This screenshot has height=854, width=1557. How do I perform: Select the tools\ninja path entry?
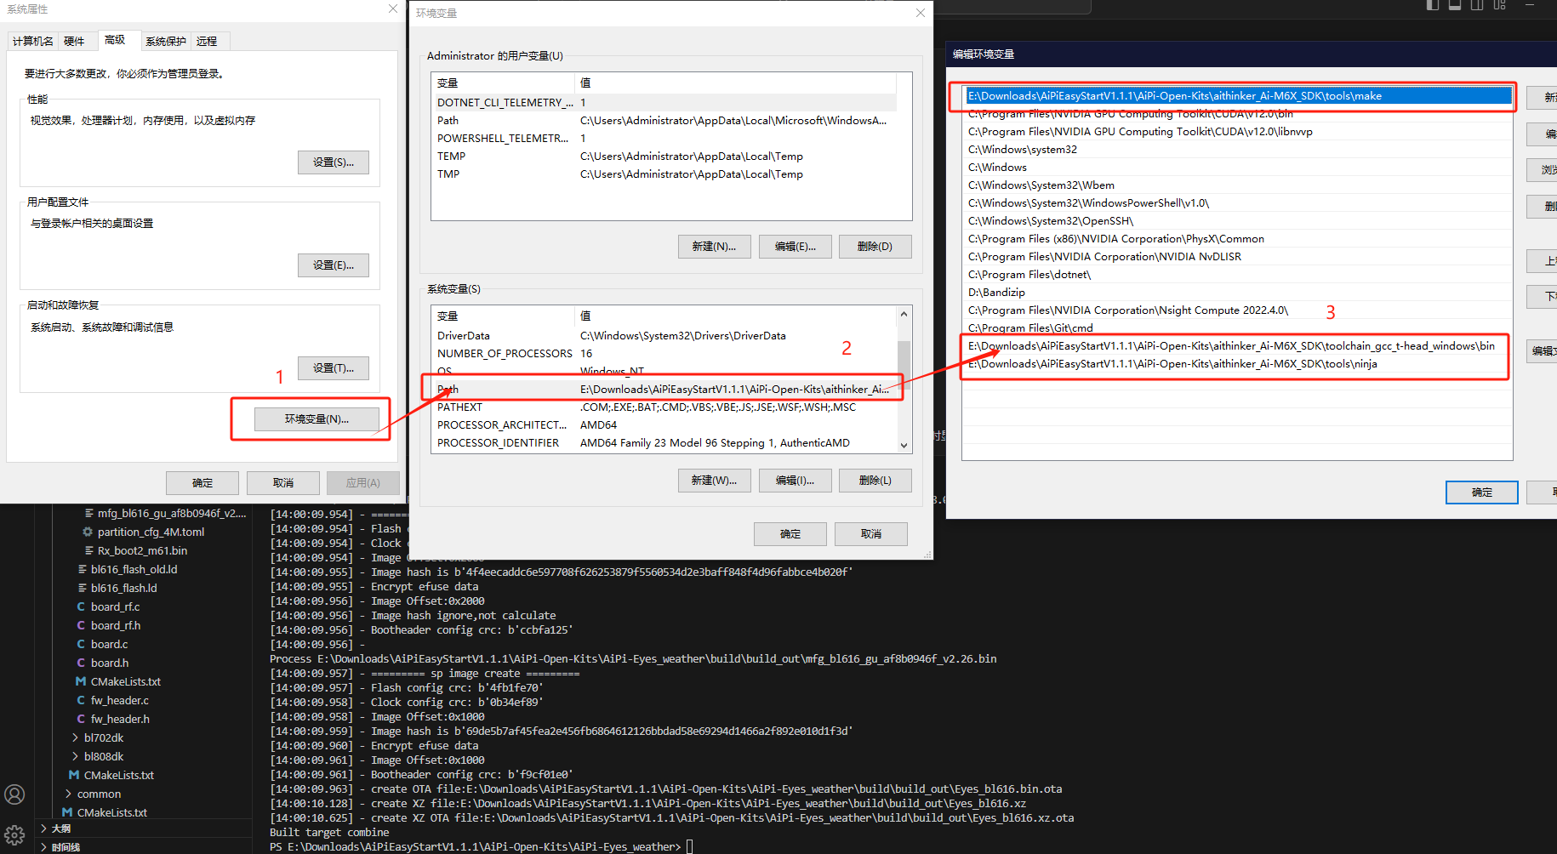[1238, 364]
